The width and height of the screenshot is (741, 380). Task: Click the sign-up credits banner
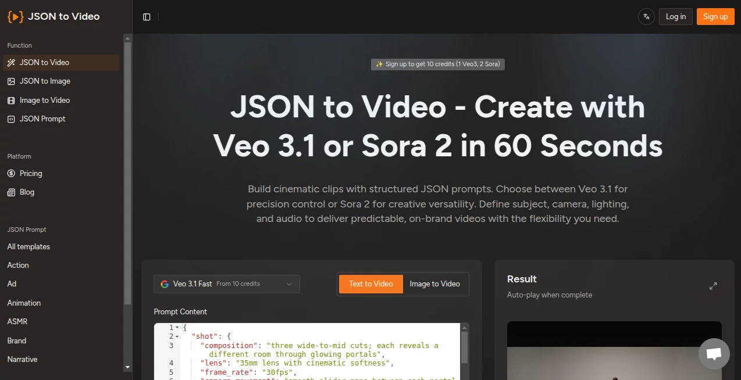(x=437, y=64)
